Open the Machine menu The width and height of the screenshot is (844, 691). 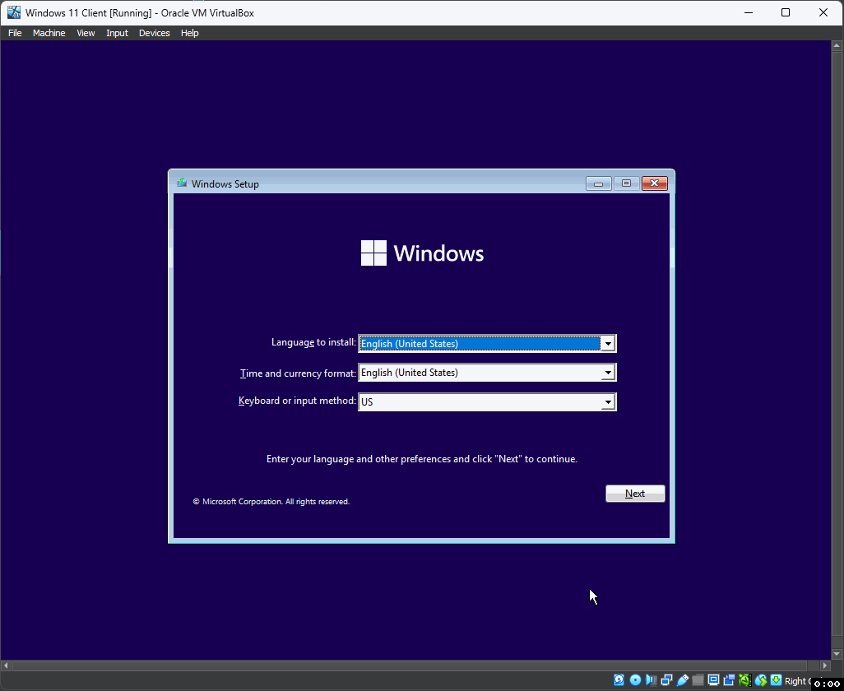pyautogui.click(x=49, y=33)
